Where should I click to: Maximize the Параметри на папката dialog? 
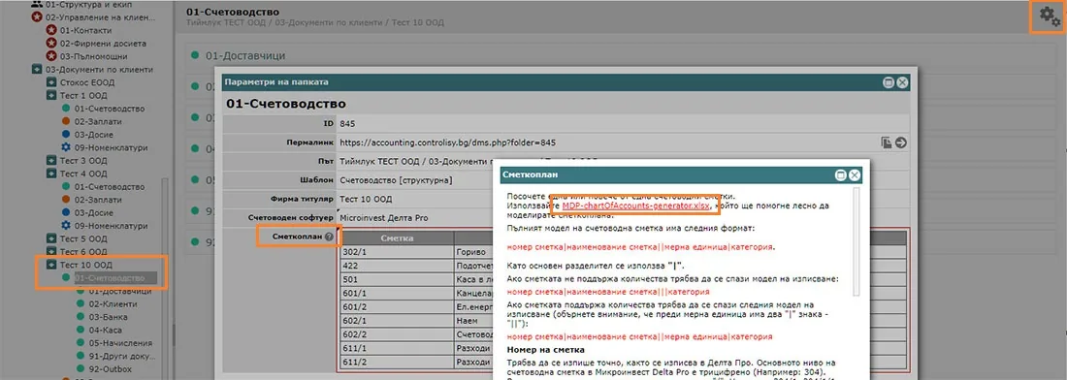[x=889, y=82]
